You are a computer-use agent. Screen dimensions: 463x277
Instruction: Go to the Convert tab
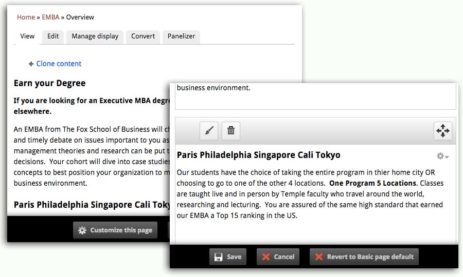(143, 36)
